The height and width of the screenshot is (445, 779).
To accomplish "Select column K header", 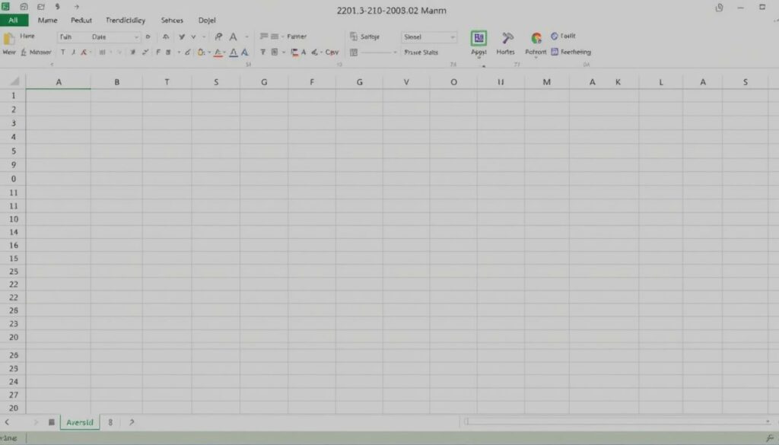I will tap(618, 82).
